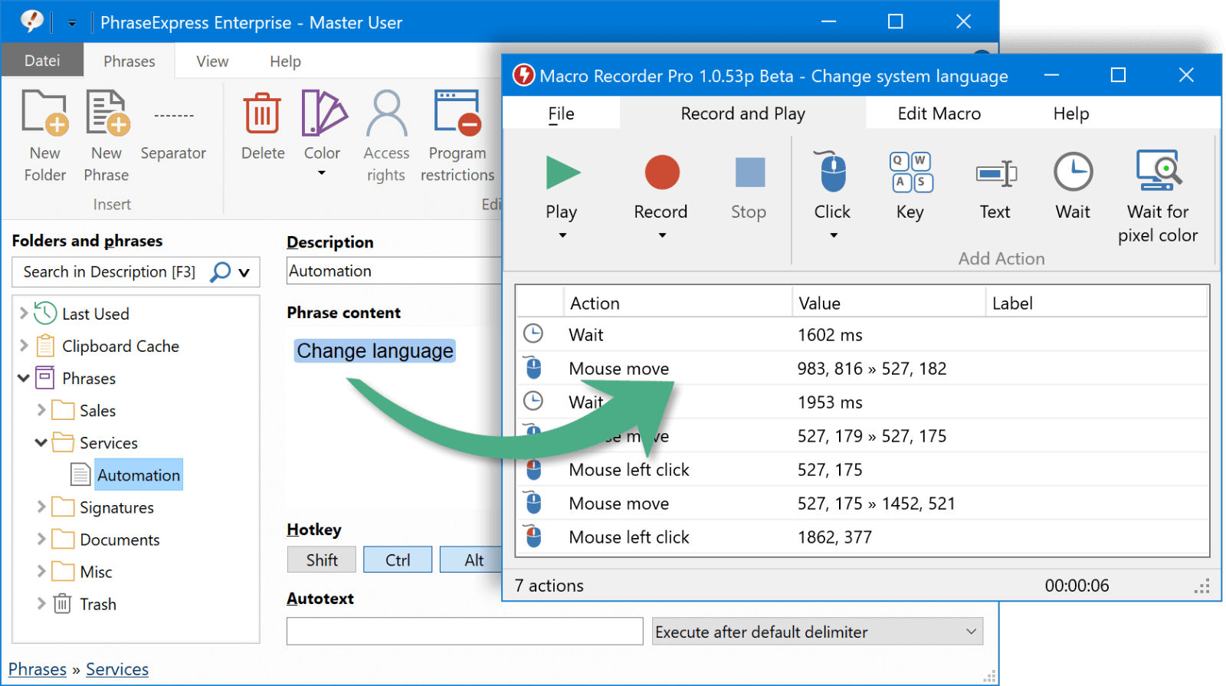Click the PhraseExpress app icon in title bar
1226x686 pixels.
click(31, 21)
